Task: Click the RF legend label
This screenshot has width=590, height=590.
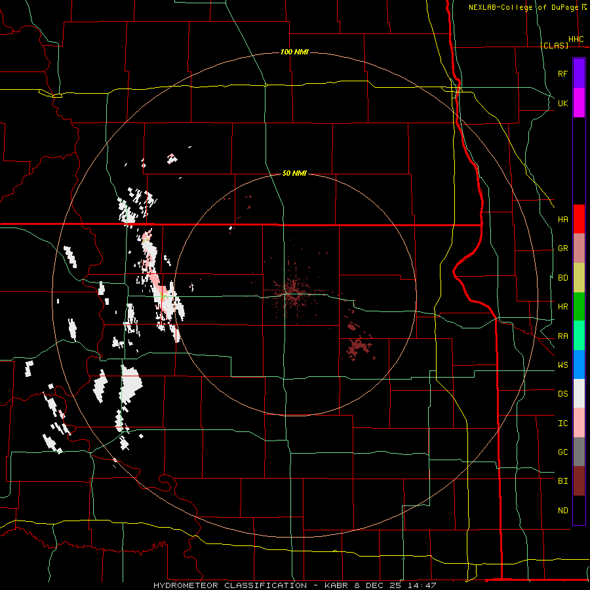Action: (x=562, y=73)
